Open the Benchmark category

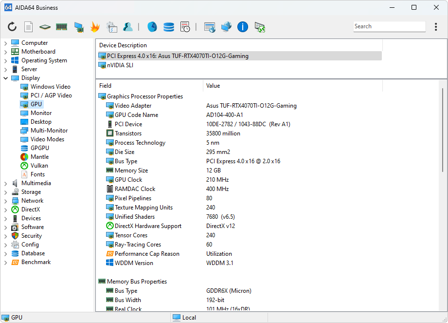tap(36, 262)
